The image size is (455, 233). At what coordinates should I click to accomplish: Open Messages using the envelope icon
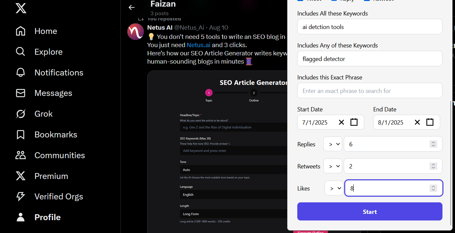[20, 93]
